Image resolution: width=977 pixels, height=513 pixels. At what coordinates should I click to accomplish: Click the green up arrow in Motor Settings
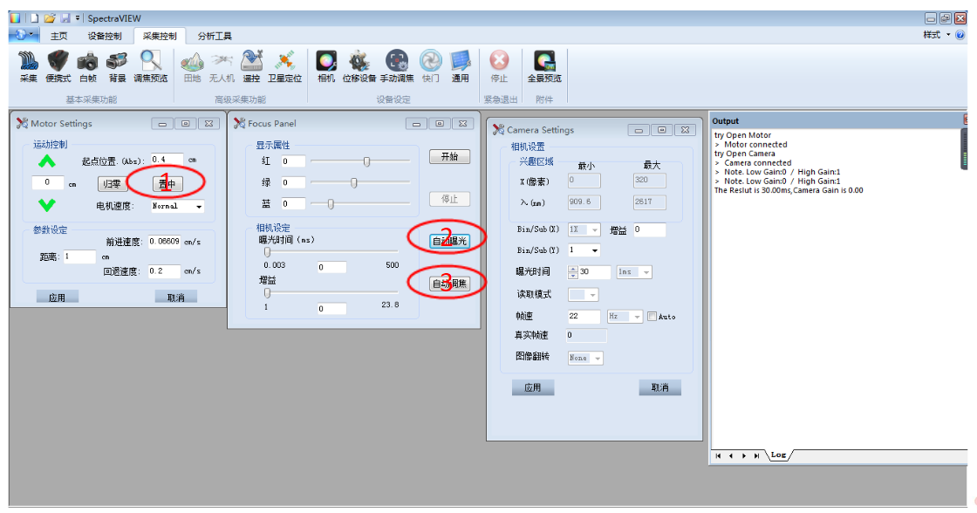click(47, 161)
